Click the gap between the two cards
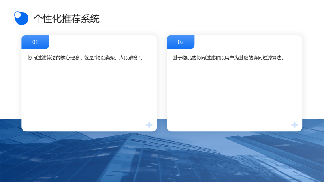Screen dimensions: 324x182 click(x=162, y=83)
